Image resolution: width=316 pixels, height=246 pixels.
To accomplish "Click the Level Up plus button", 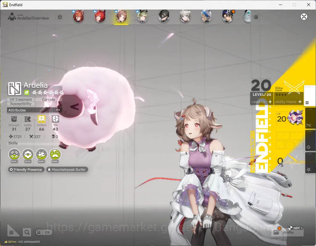I will pos(270,102).
